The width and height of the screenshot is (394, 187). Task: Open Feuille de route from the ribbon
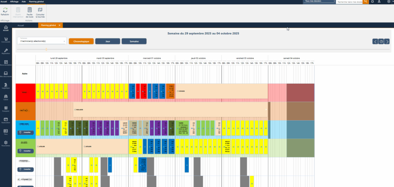(x=29, y=10)
